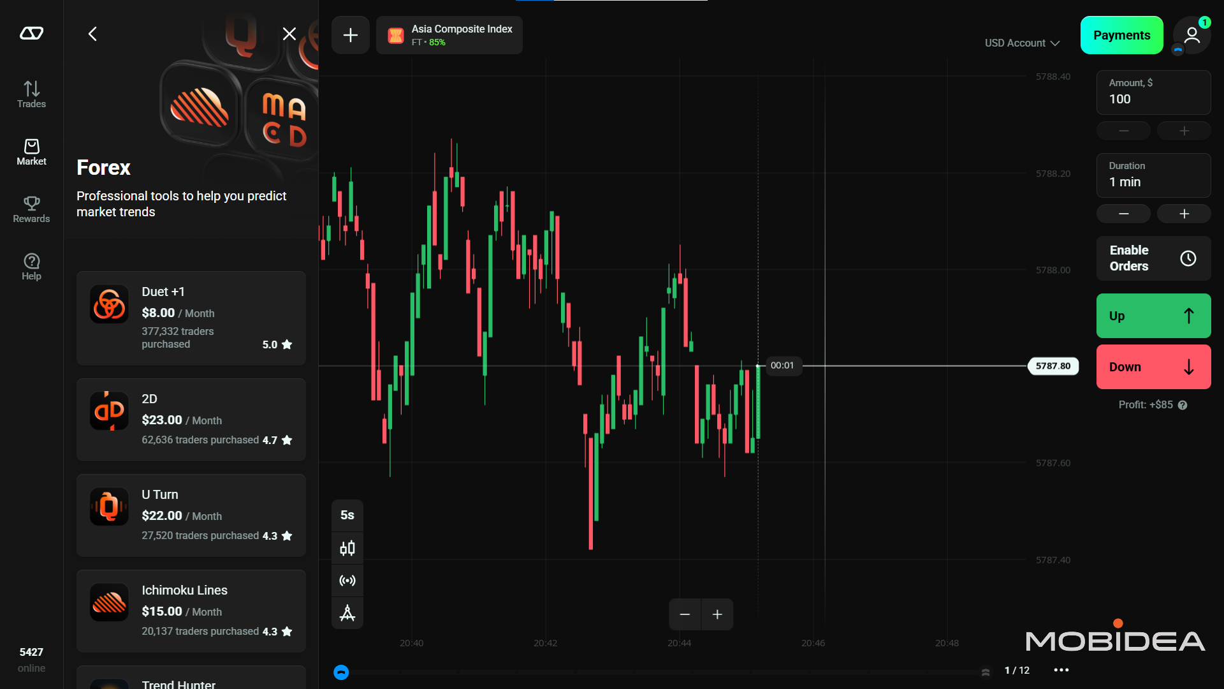Open the user profile avatar with notification badge

[x=1191, y=35]
